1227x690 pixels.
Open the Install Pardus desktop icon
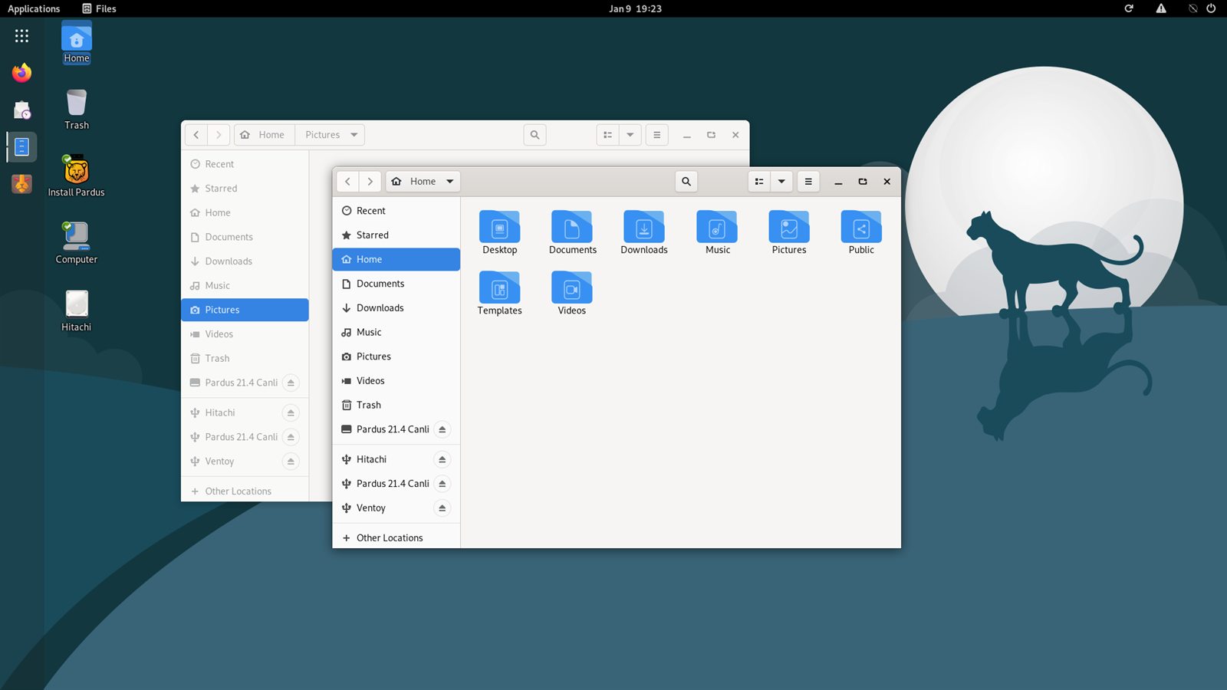pyautogui.click(x=76, y=176)
